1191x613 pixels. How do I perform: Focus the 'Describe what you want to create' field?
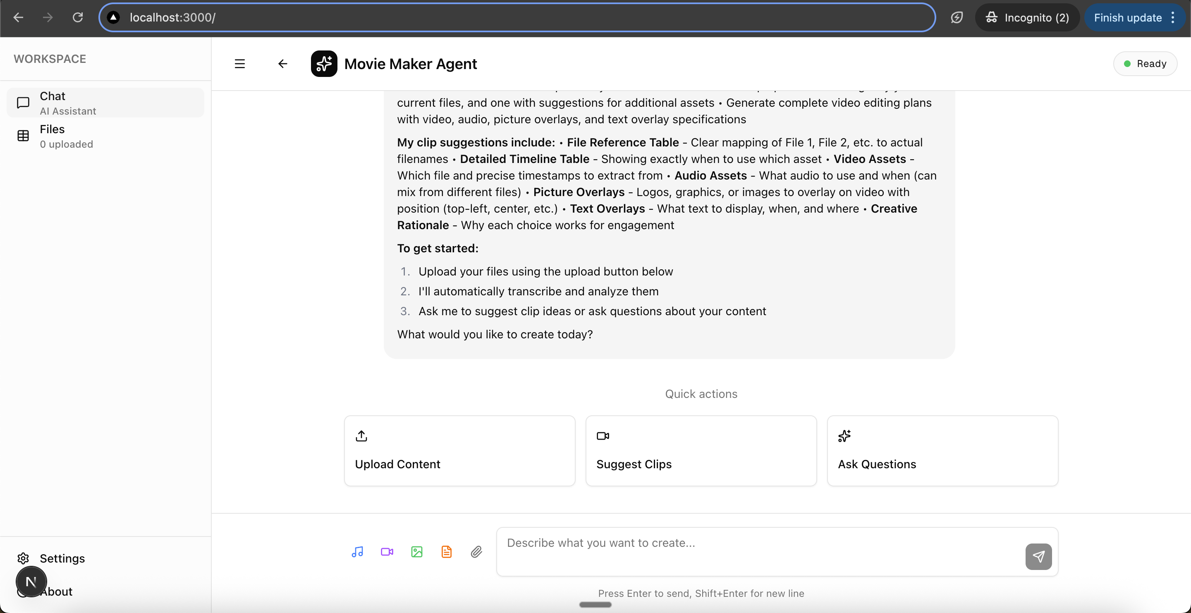758,551
